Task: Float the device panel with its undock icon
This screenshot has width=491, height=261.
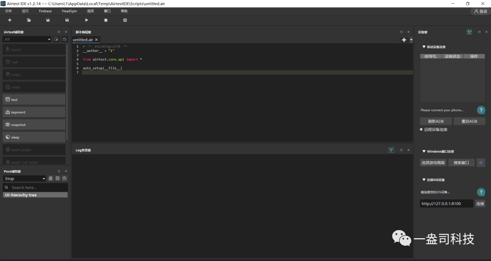Action: tap(479, 32)
